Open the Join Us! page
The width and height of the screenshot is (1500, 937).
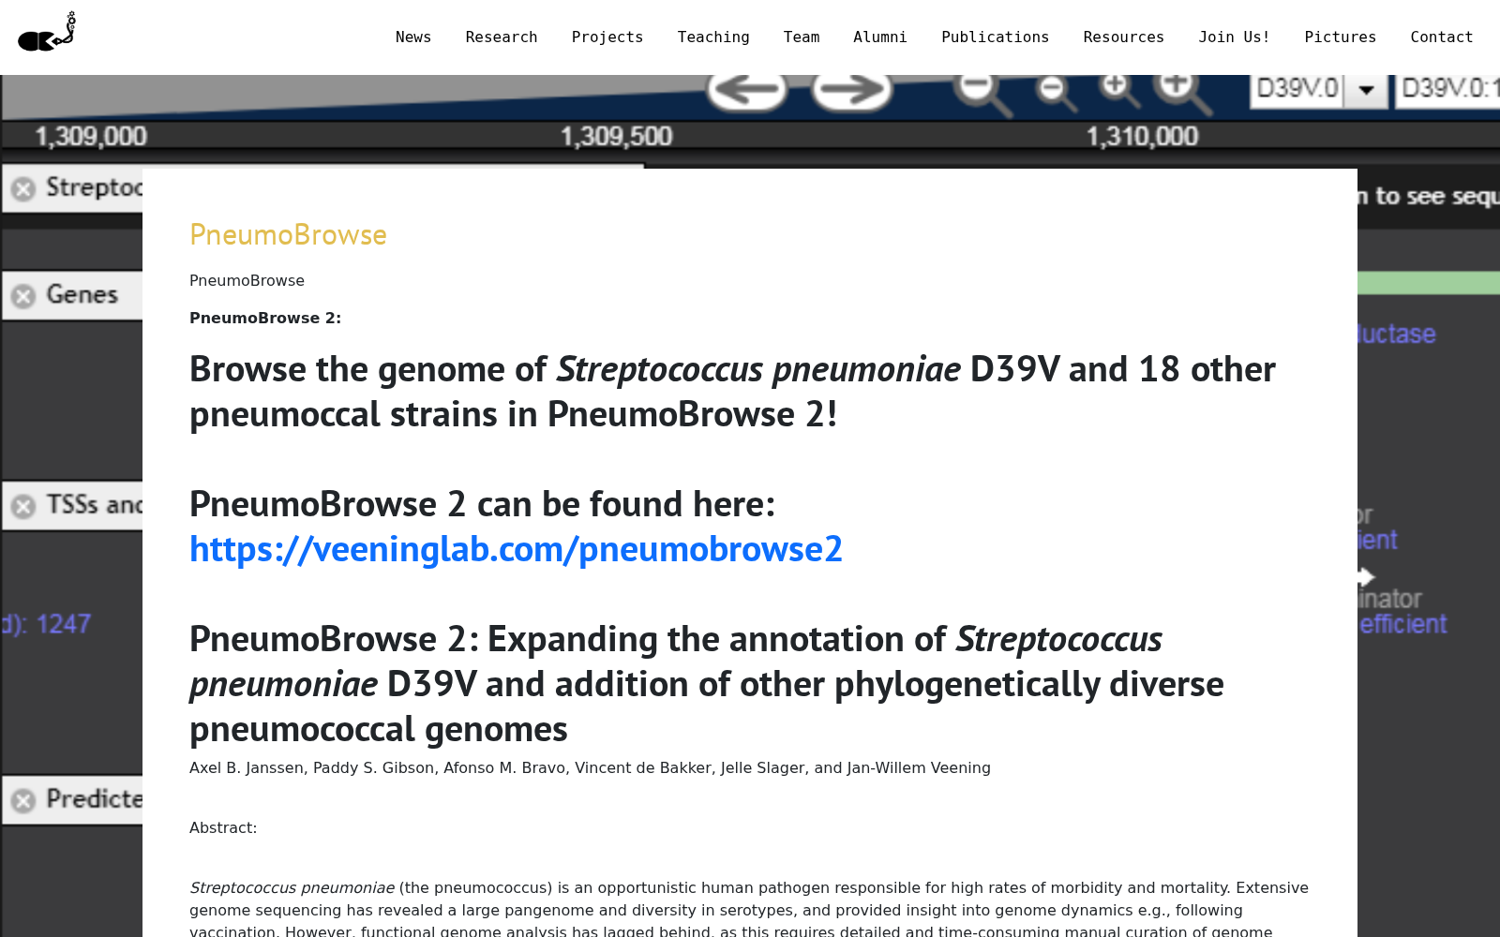1235,37
